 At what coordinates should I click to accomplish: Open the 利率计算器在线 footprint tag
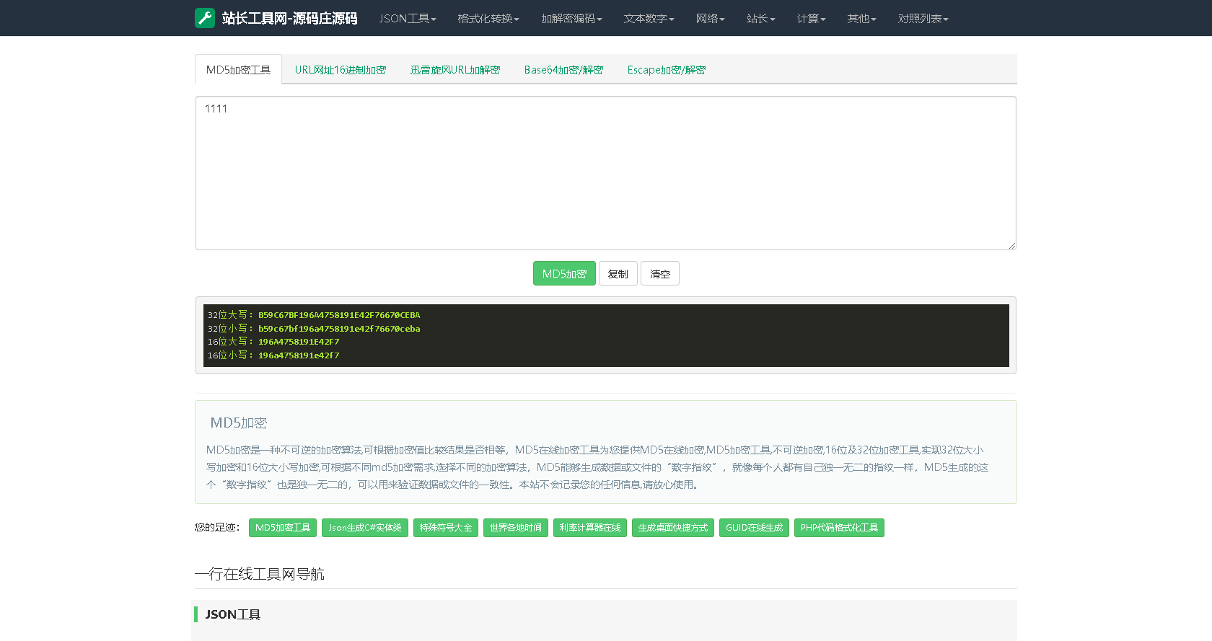pyautogui.click(x=590, y=528)
